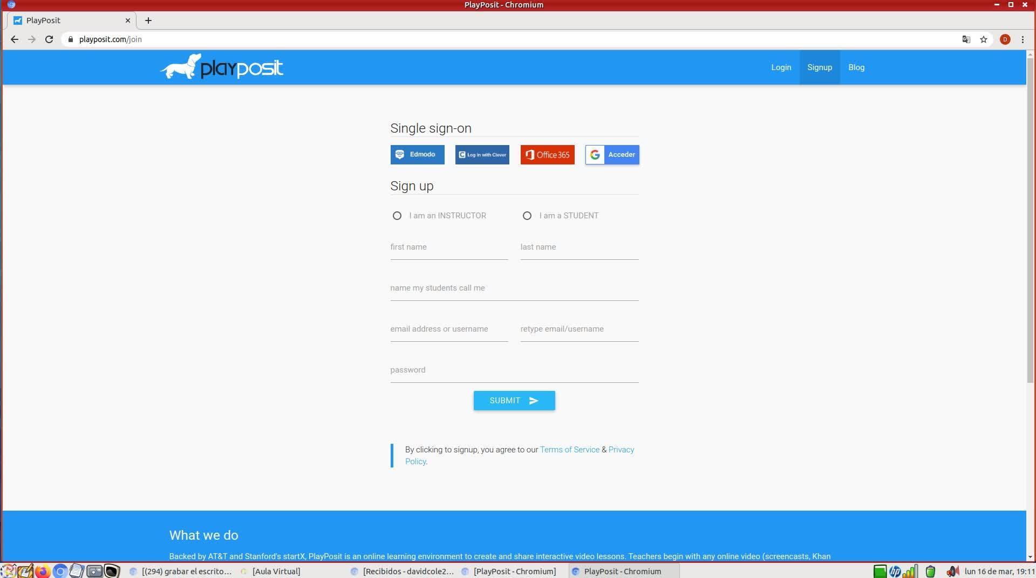The height and width of the screenshot is (578, 1036).
Task: Open the translate page icon
Action: 966,39
